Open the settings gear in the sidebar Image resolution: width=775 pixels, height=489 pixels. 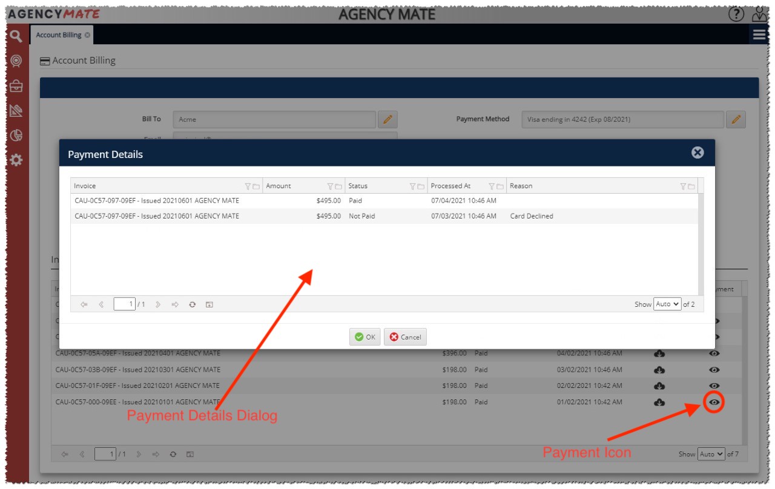coord(16,160)
